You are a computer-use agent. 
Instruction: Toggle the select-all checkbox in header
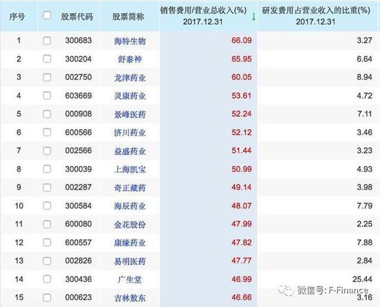[47, 15]
